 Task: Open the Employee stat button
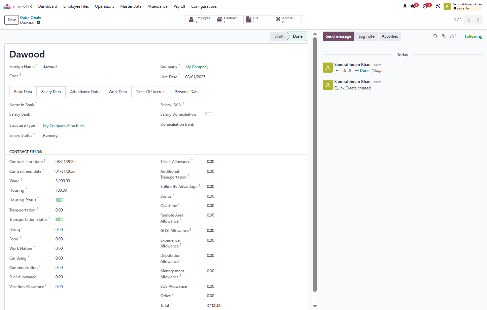[200, 20]
